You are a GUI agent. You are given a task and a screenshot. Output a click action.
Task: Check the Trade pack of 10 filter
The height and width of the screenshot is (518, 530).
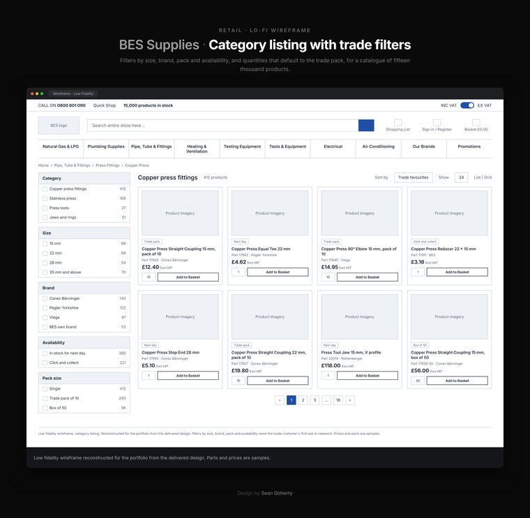tap(45, 398)
